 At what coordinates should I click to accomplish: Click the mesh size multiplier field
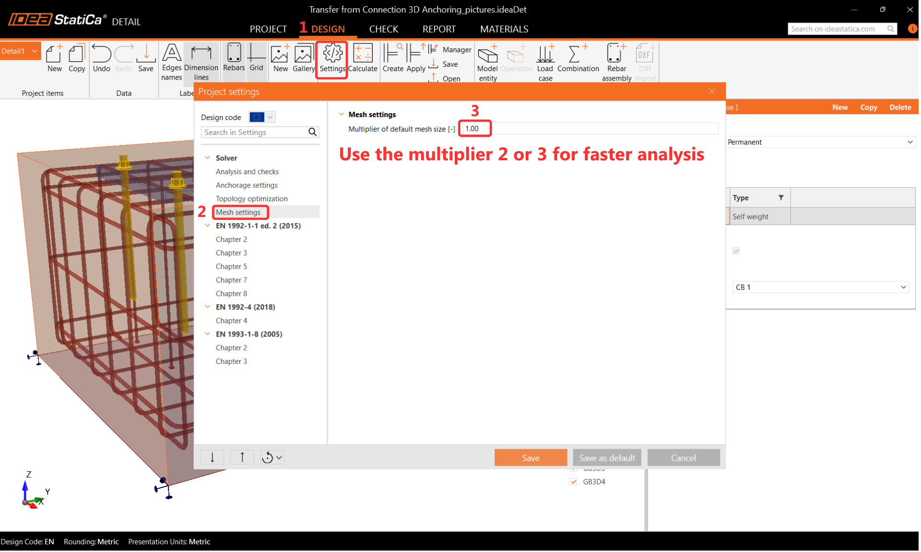[475, 129]
